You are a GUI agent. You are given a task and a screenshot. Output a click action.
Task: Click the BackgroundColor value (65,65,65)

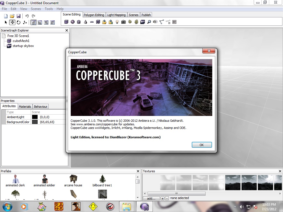(47, 122)
